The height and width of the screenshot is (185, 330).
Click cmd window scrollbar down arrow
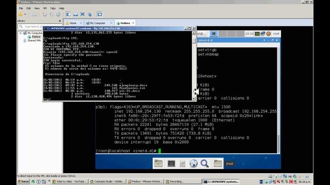point(194,98)
